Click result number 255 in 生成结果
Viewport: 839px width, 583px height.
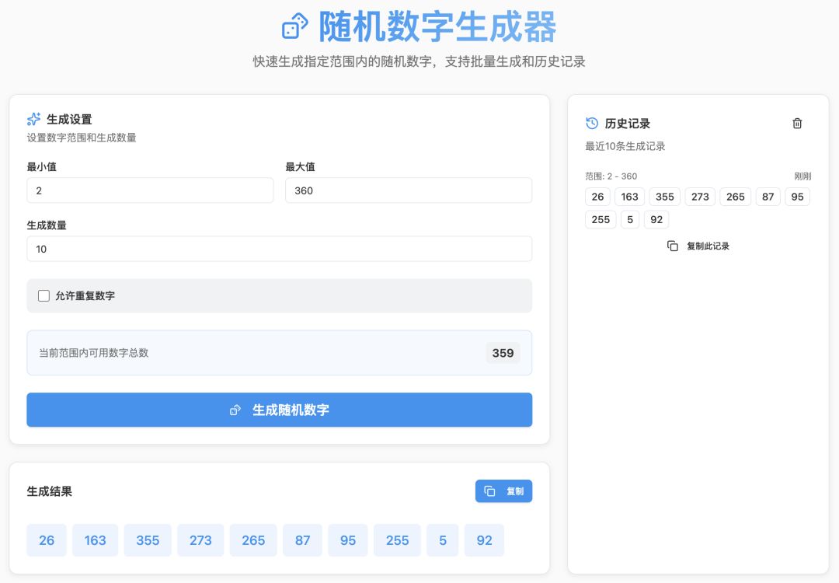398,540
